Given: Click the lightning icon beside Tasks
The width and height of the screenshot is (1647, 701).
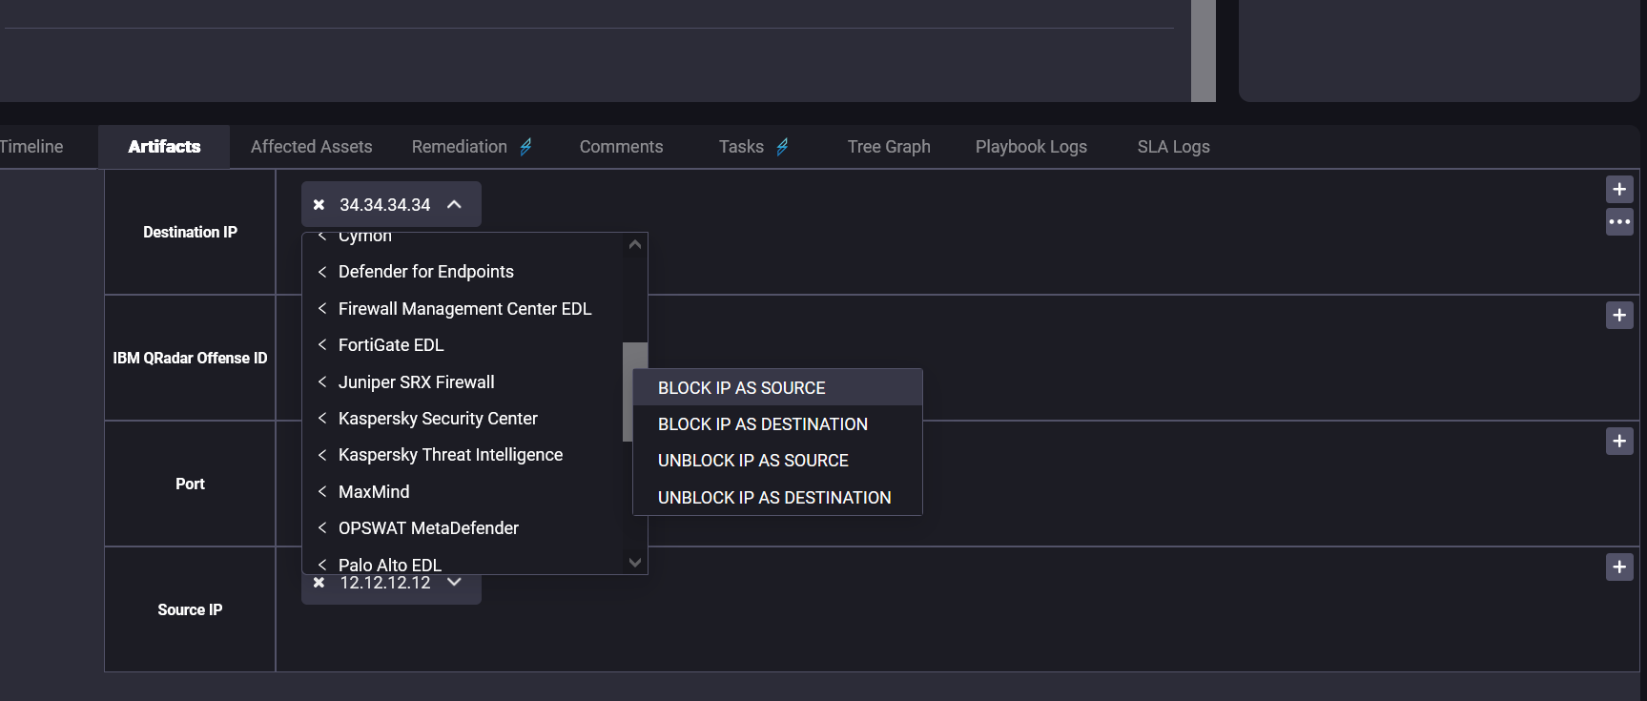Looking at the screenshot, I should (782, 147).
